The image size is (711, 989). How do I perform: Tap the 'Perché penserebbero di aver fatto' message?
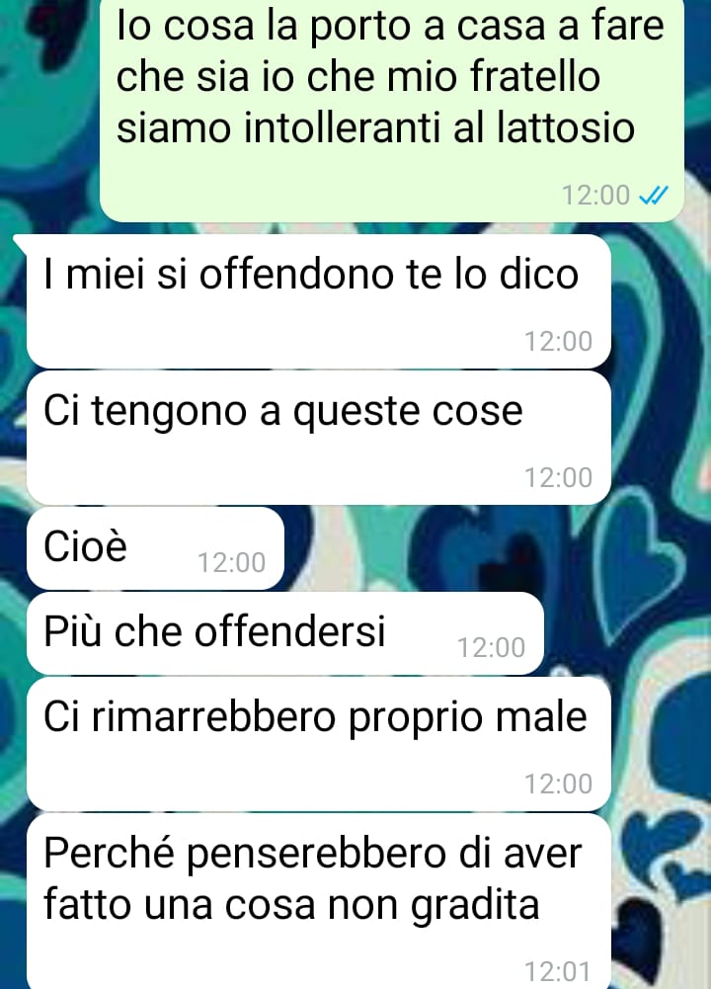318,901
